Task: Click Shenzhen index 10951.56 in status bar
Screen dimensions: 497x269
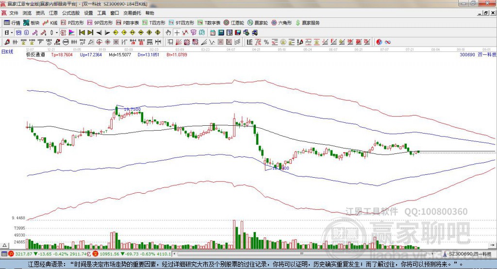Action: click(110, 254)
